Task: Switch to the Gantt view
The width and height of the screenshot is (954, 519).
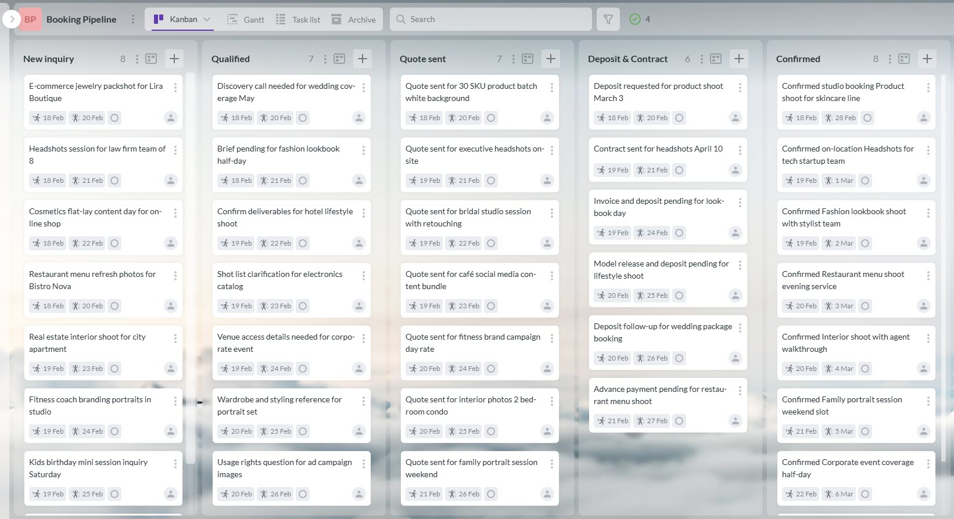Action: tap(245, 19)
